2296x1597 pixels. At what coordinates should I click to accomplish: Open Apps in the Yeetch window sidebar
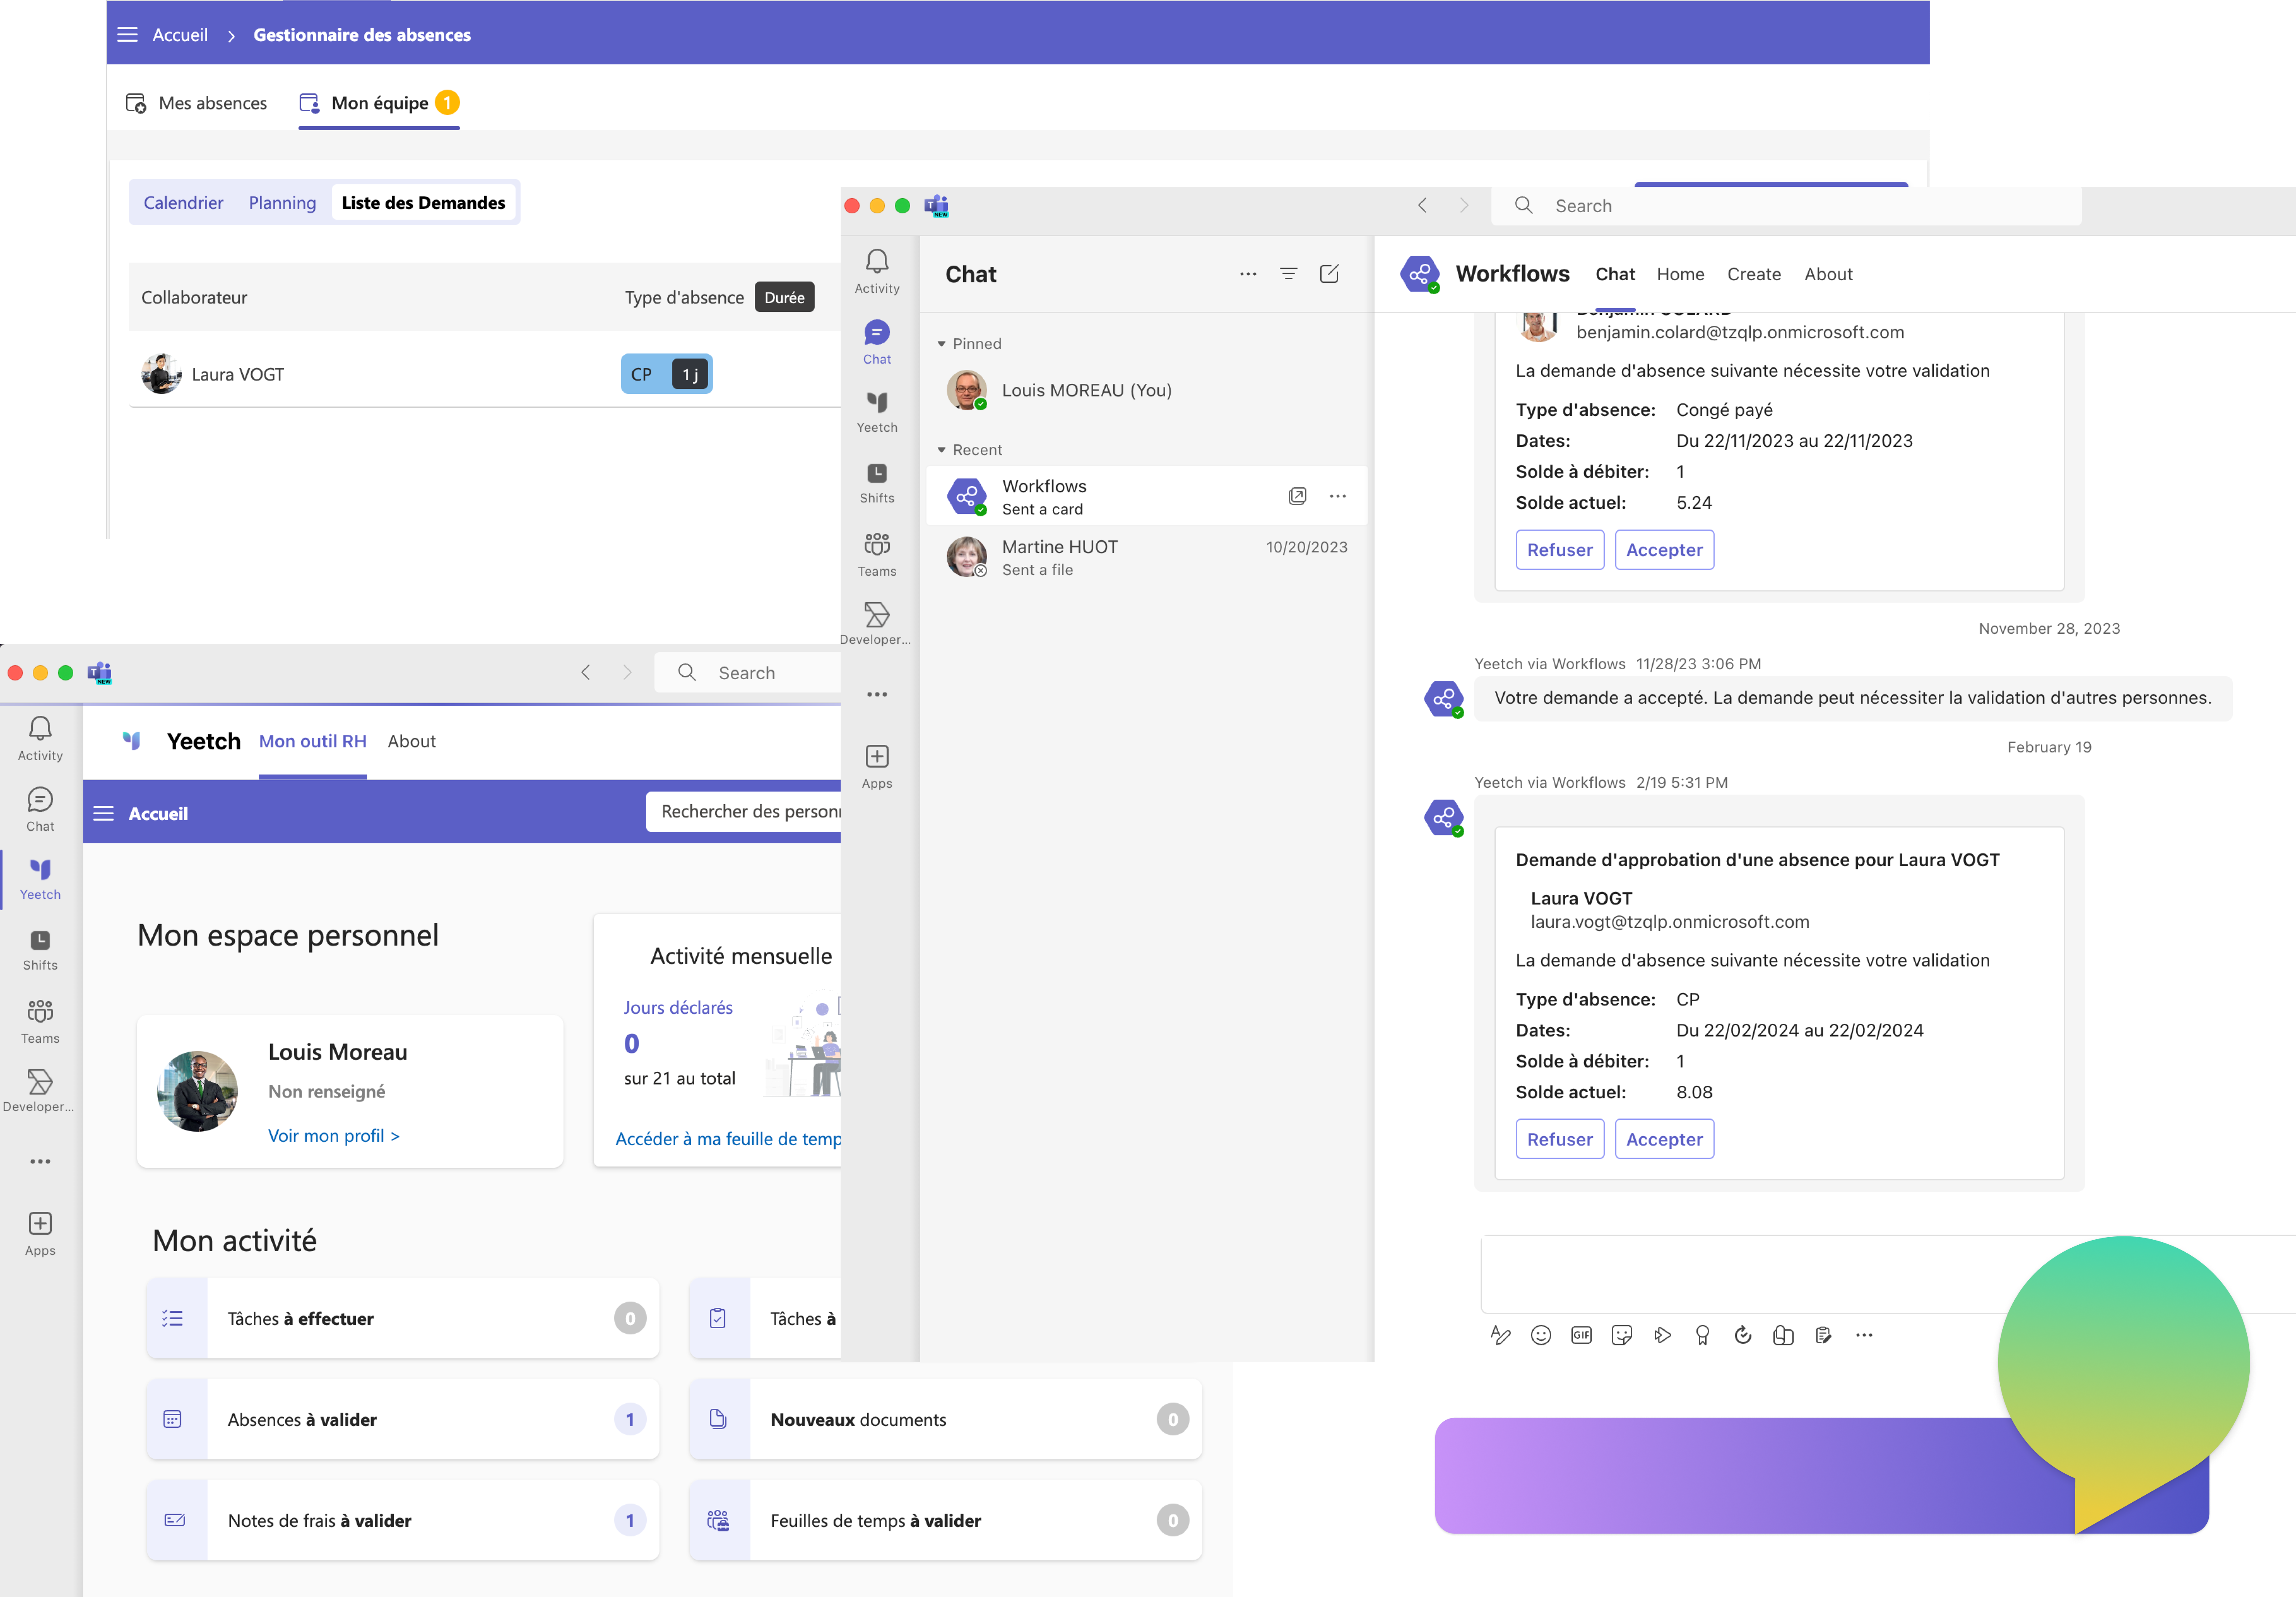point(40,1233)
